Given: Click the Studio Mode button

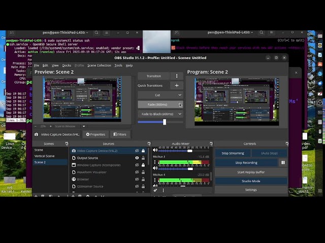Looking at the screenshot, I should [x=251, y=181].
